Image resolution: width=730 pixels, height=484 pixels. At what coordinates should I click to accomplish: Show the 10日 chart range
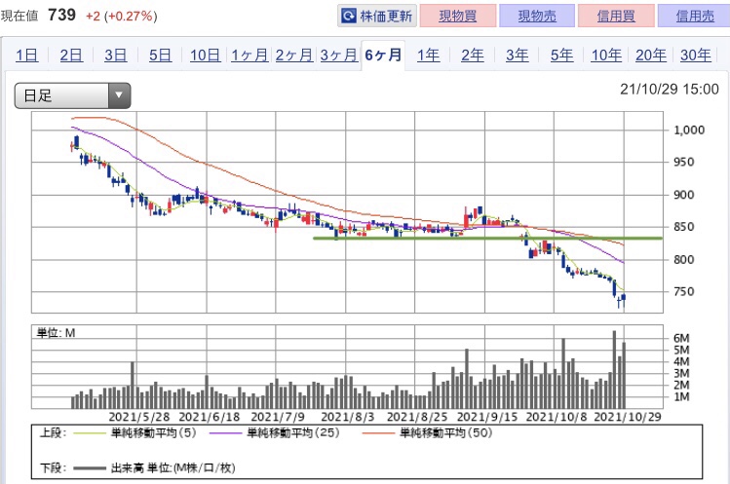(205, 56)
